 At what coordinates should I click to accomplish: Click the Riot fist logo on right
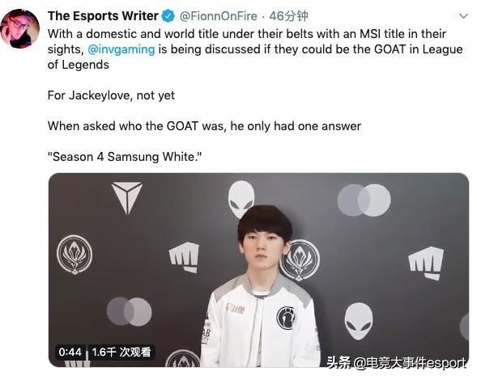(x=426, y=263)
